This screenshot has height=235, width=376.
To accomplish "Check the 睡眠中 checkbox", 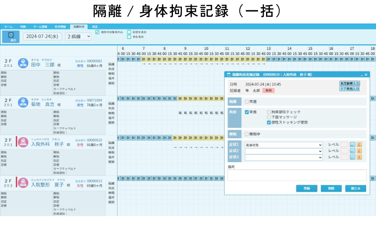I will click(247, 134).
